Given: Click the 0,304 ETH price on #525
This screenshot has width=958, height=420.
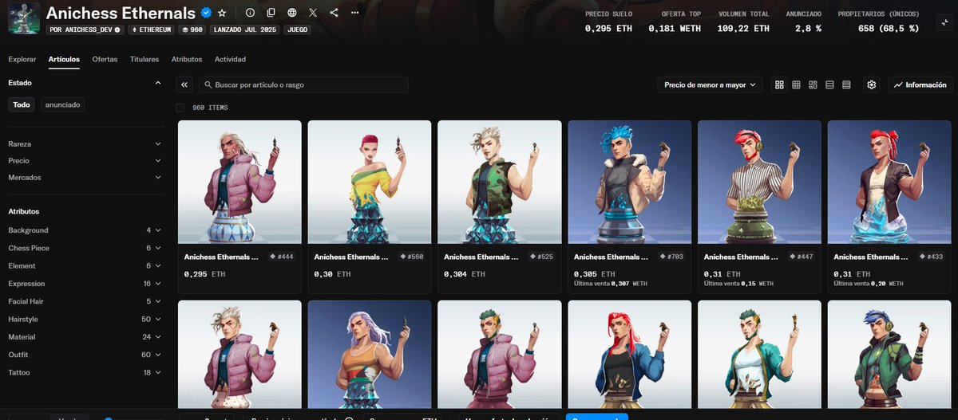Looking at the screenshot, I should click(464, 274).
